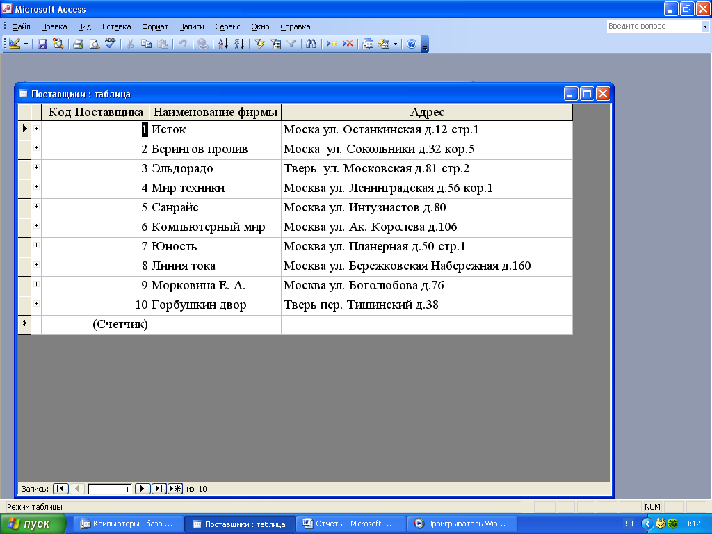Screen dimensions: 712x534
Task: Open the Правка menu
Action: click(x=54, y=26)
